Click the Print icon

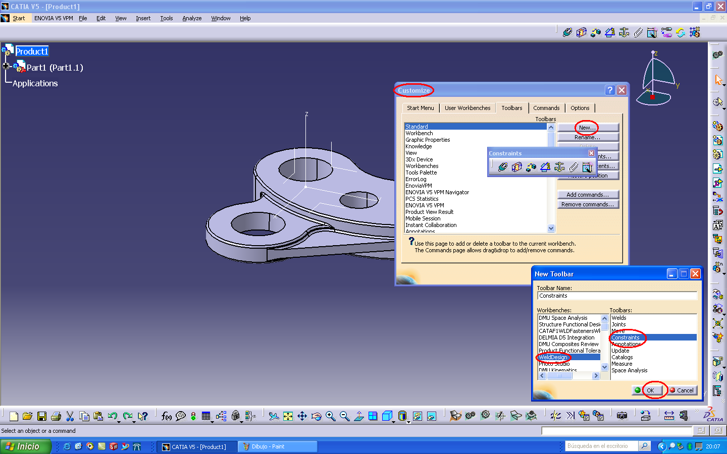56,416
